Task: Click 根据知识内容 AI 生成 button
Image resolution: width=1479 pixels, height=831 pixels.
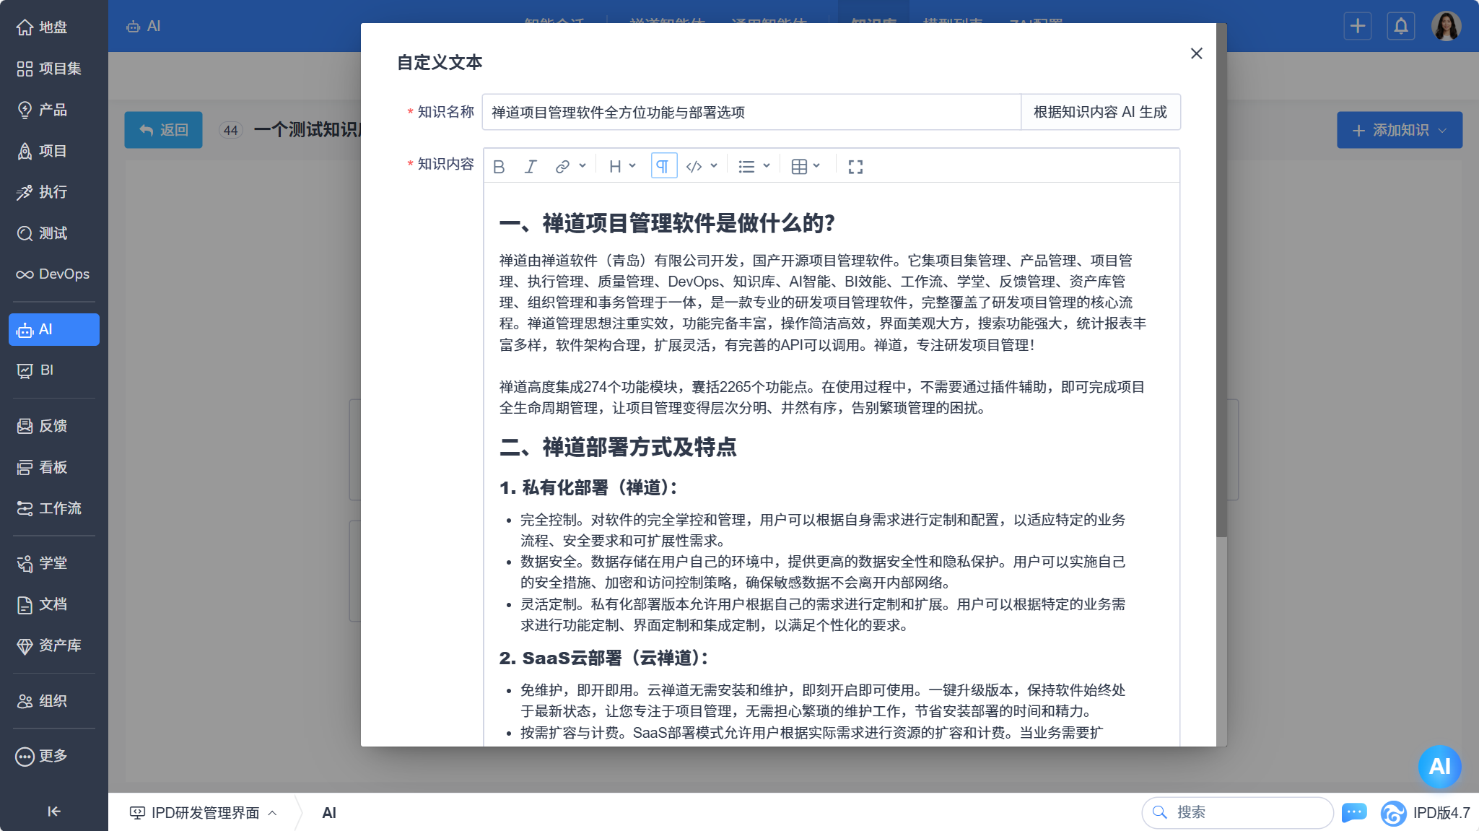Action: tap(1100, 112)
